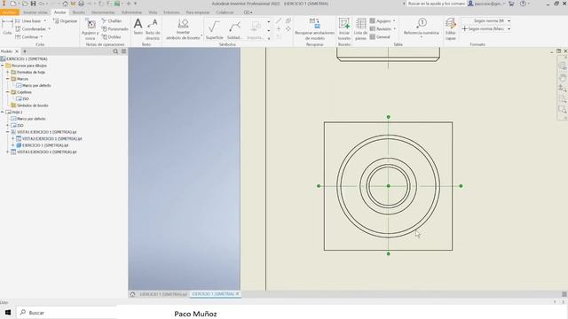Open the Agujero y rosca note tool
This screenshot has width=568, height=319.
coord(90,29)
